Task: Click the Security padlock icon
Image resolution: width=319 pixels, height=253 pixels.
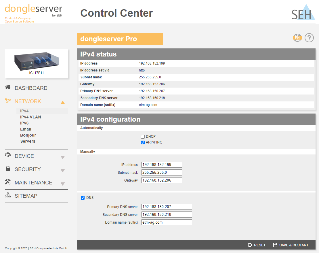Action: click(8, 169)
